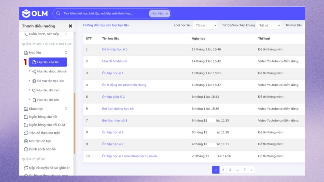Click the magnifier search icon
Screen dimensions: 324x182
point(58,13)
